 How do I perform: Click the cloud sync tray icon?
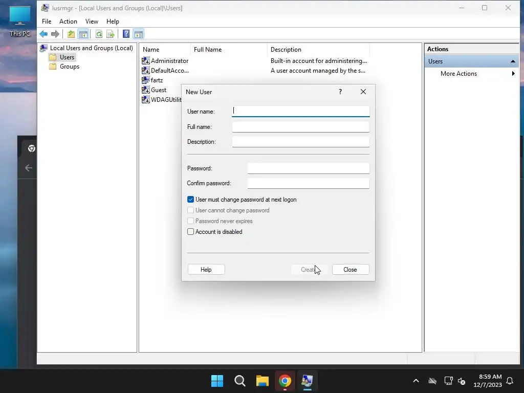[432, 381]
